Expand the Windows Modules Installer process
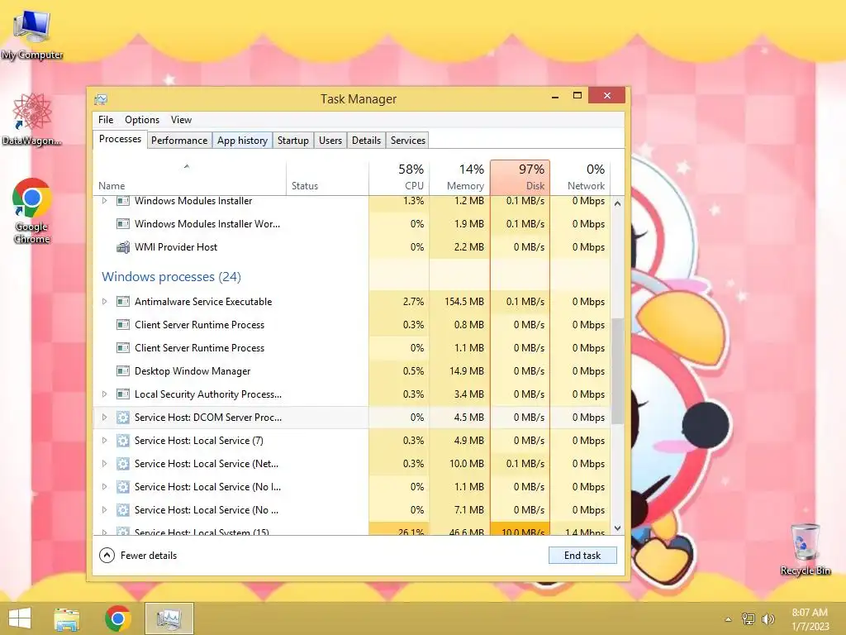The height and width of the screenshot is (635, 846). coord(105,201)
